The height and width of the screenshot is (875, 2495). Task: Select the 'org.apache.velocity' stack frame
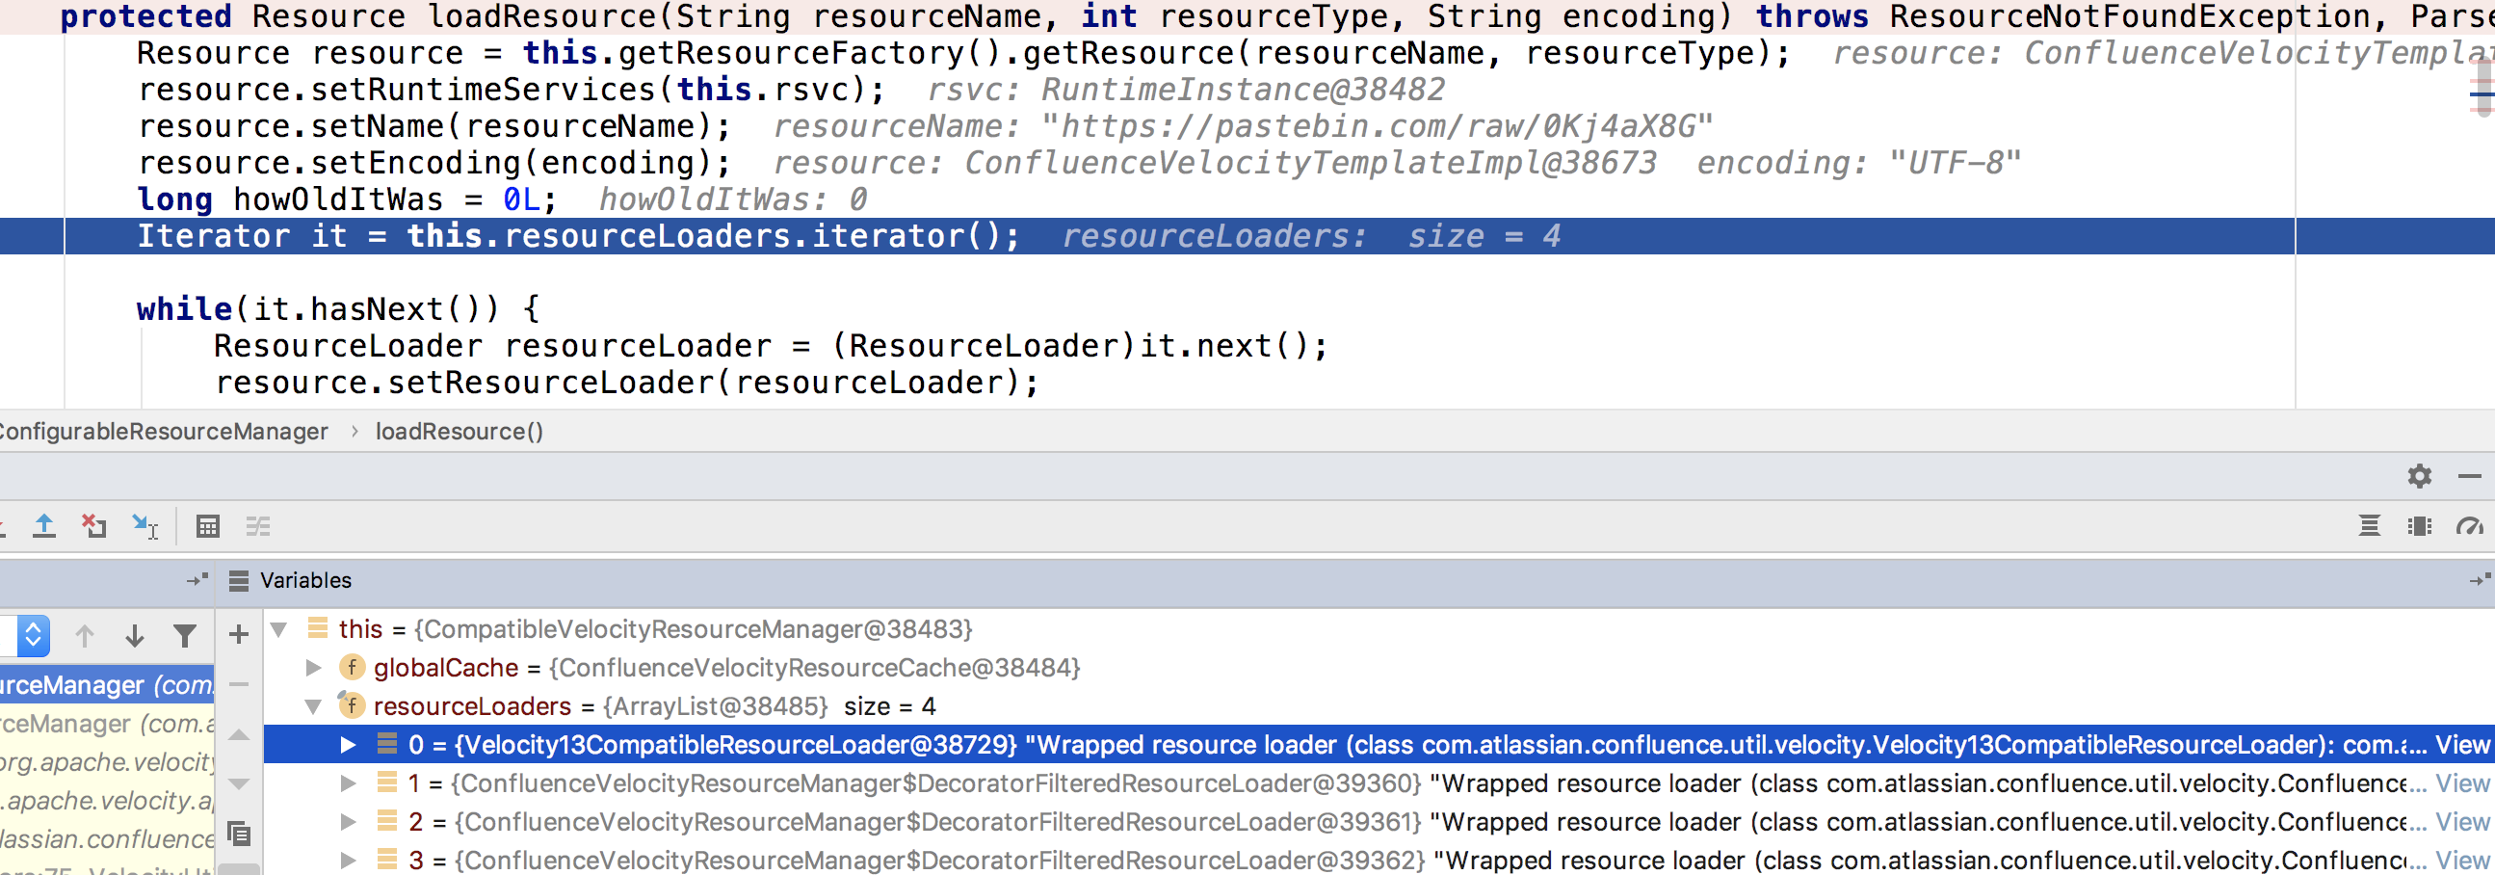[x=107, y=762]
